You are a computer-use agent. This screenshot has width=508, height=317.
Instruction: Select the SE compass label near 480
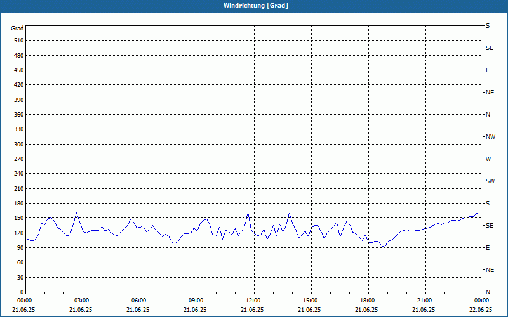[x=490, y=48]
